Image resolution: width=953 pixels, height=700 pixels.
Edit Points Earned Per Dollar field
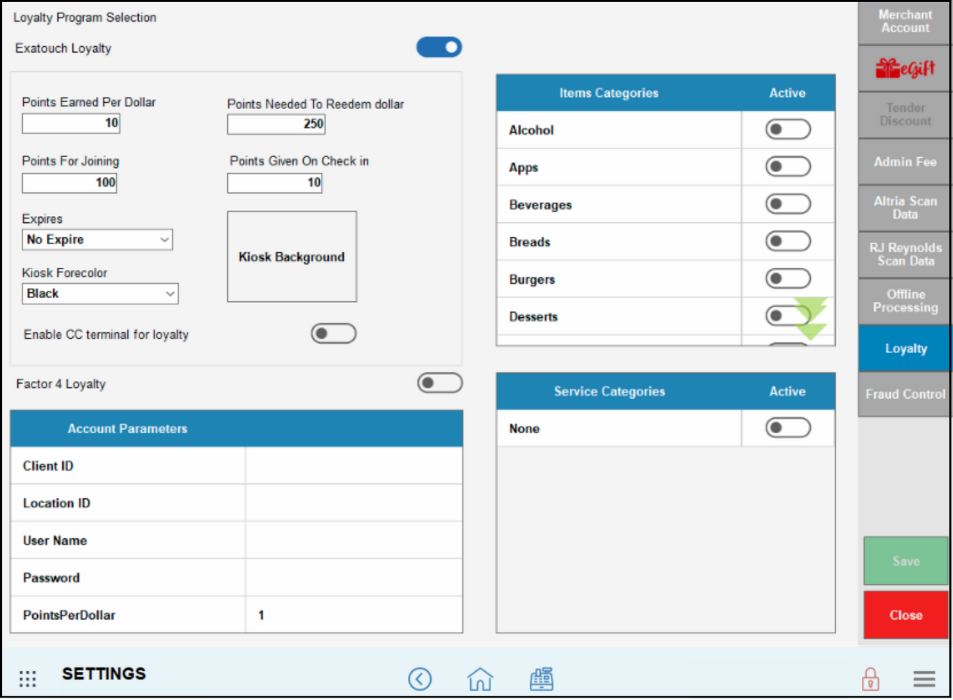(x=71, y=123)
